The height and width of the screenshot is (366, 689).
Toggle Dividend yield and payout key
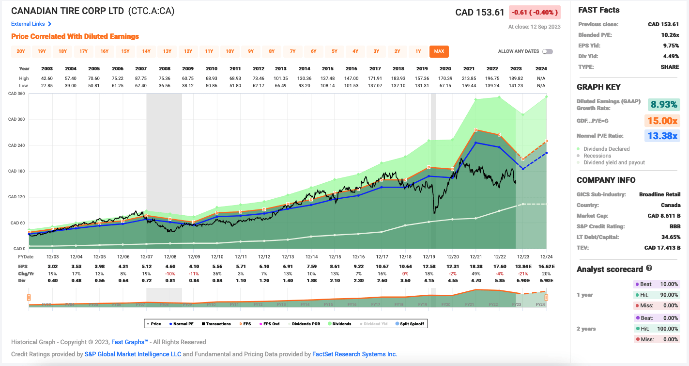point(611,162)
